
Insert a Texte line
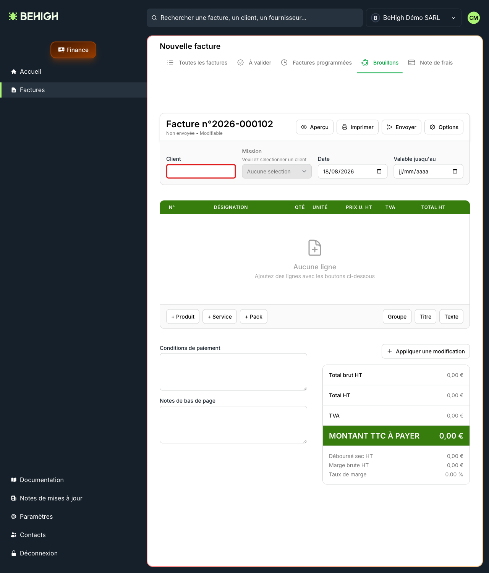(x=451, y=317)
